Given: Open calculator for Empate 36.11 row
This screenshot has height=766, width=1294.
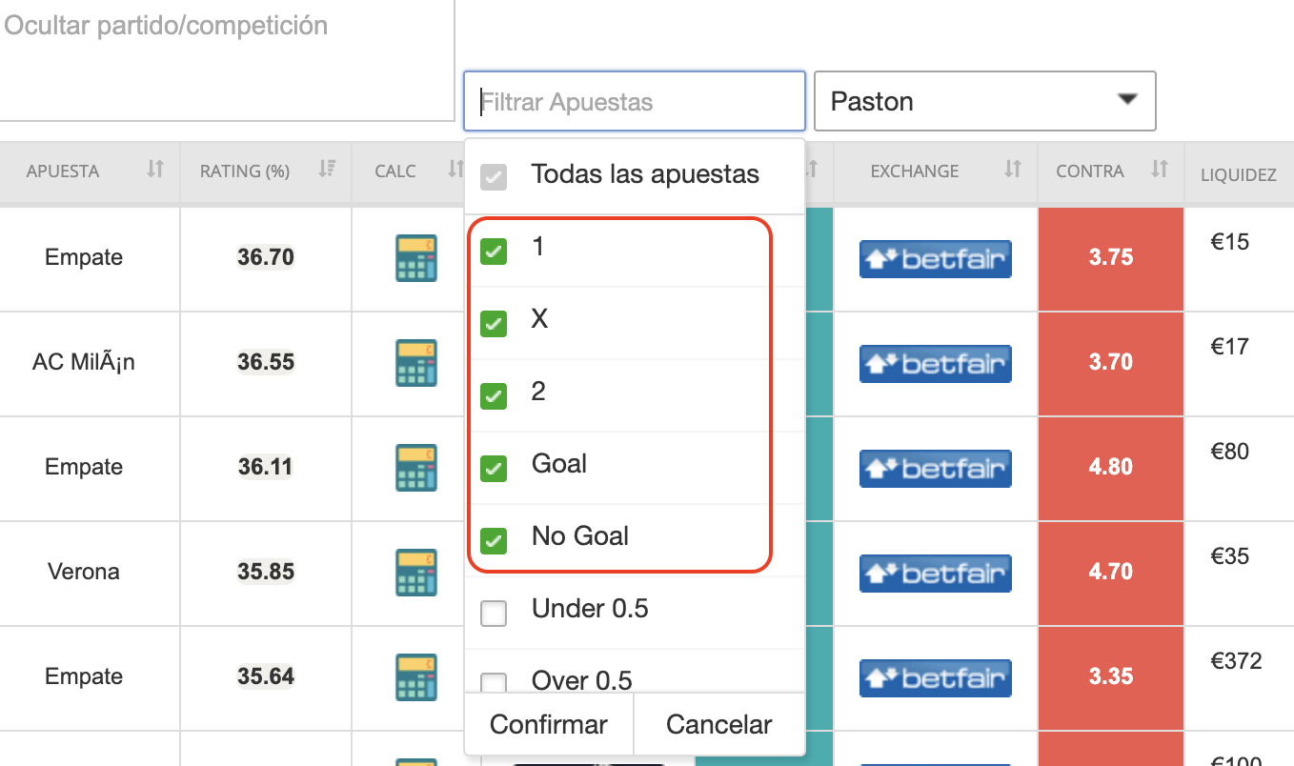Looking at the screenshot, I should point(415,468).
